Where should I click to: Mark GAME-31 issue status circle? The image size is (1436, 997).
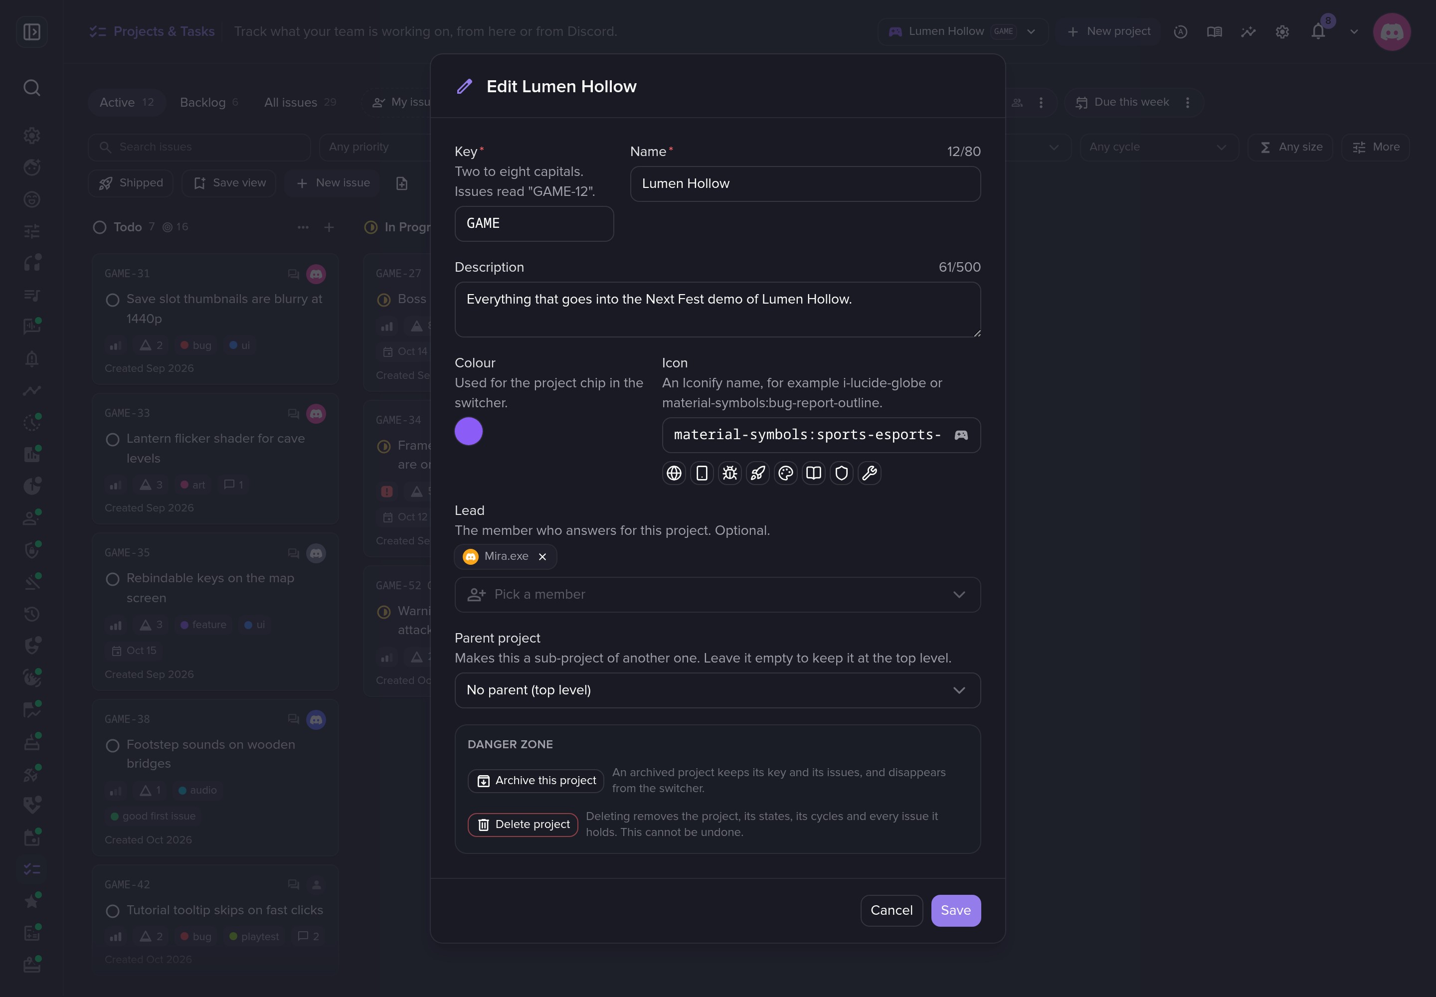(x=113, y=301)
